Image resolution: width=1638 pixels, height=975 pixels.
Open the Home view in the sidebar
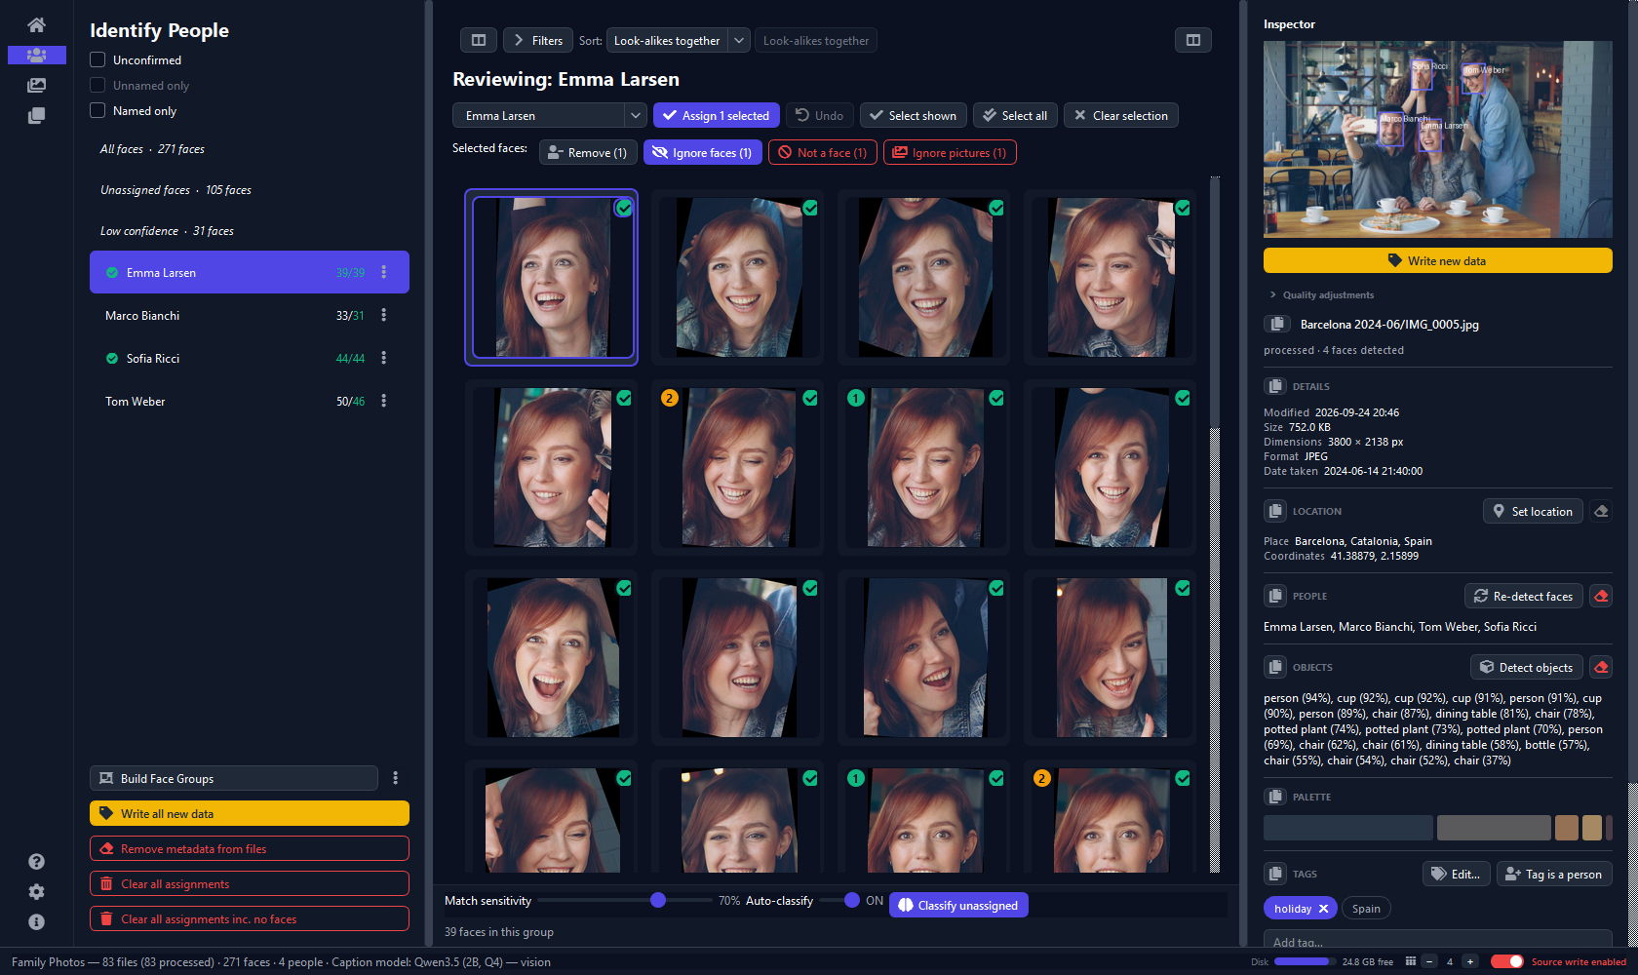tap(36, 25)
